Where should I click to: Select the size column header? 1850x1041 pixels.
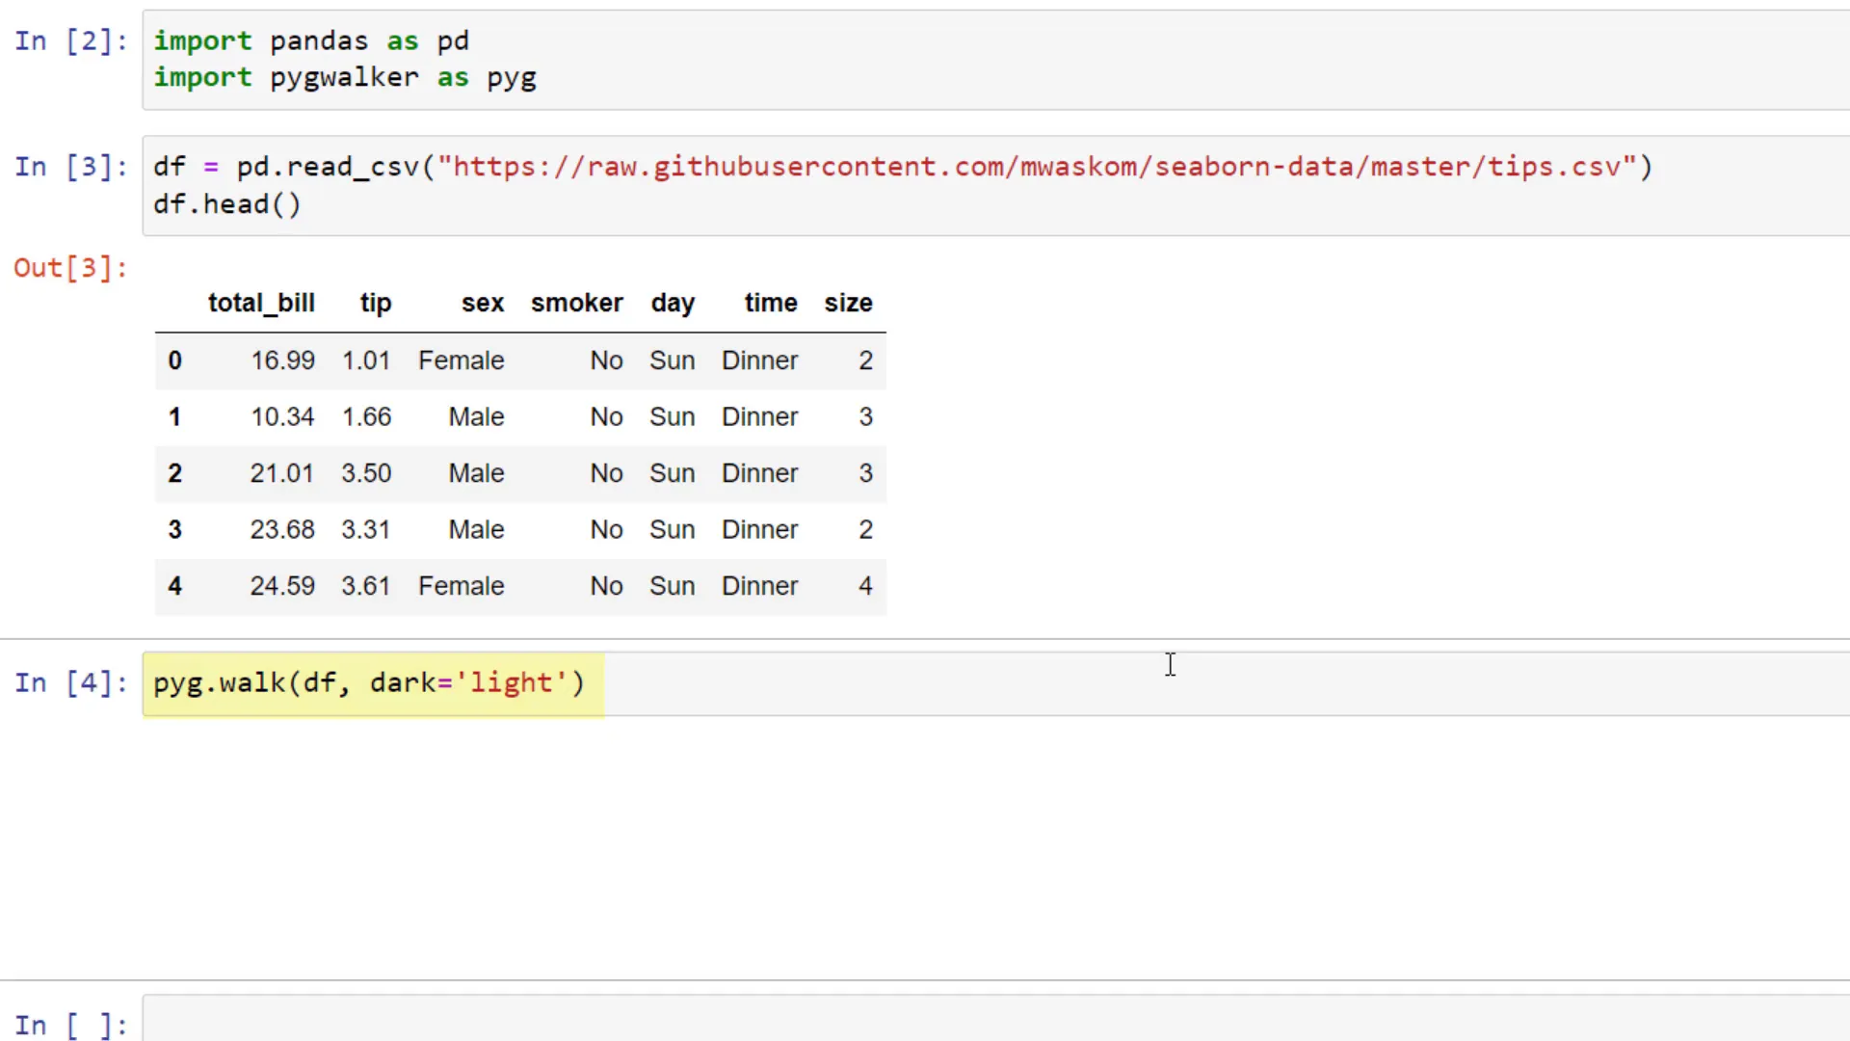pos(847,303)
